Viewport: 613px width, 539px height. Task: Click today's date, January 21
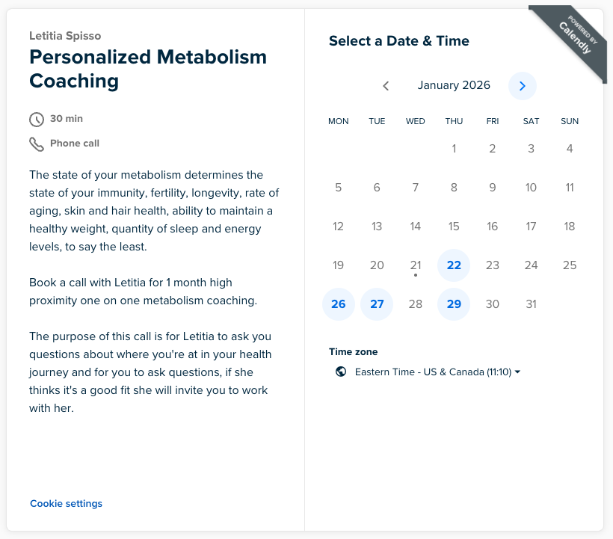tap(416, 265)
